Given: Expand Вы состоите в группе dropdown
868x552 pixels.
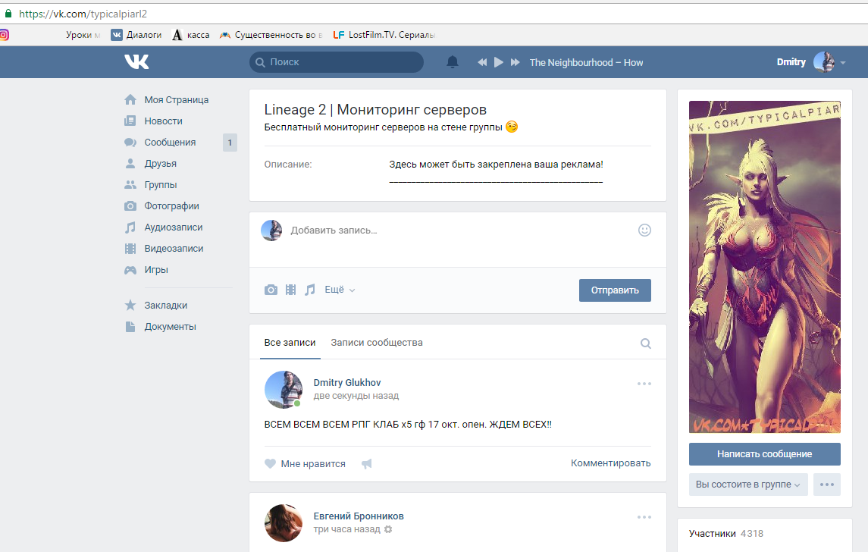Looking at the screenshot, I should pos(748,485).
